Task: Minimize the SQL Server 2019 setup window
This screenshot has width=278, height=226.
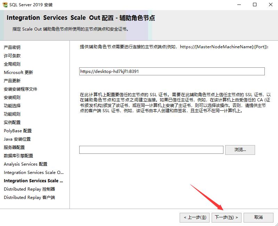Action: pos(239,5)
